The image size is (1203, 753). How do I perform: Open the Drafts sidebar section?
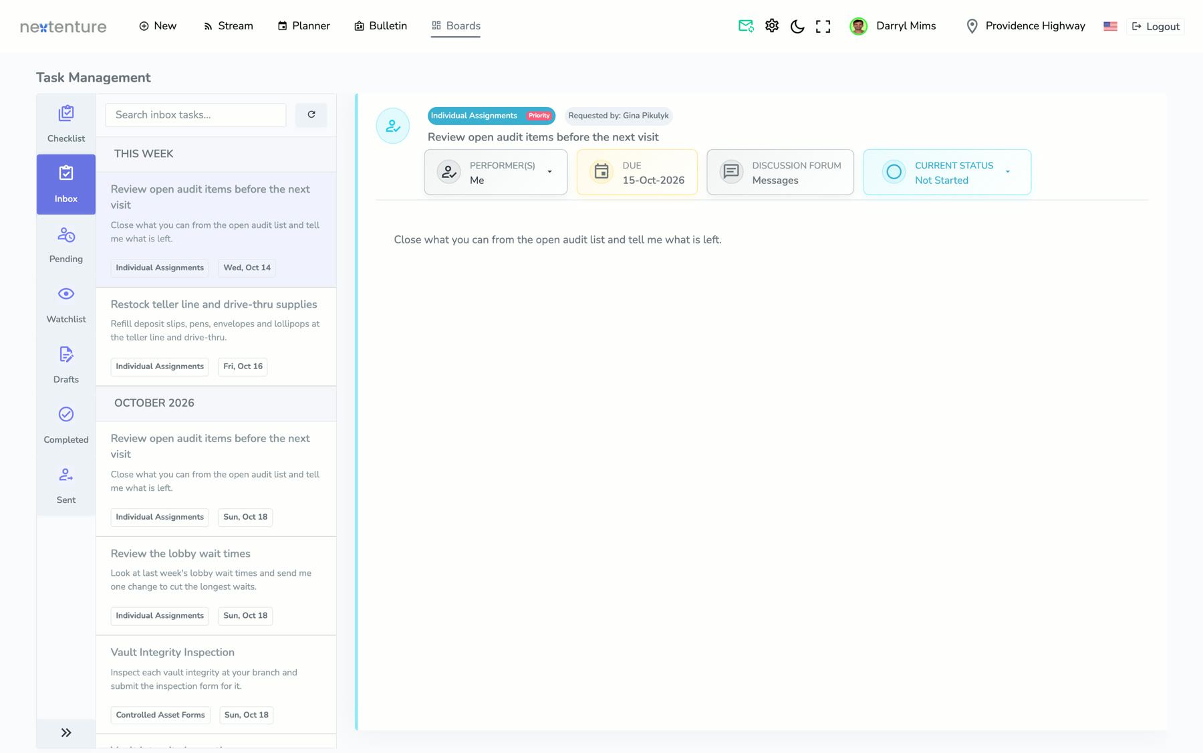[x=65, y=365]
